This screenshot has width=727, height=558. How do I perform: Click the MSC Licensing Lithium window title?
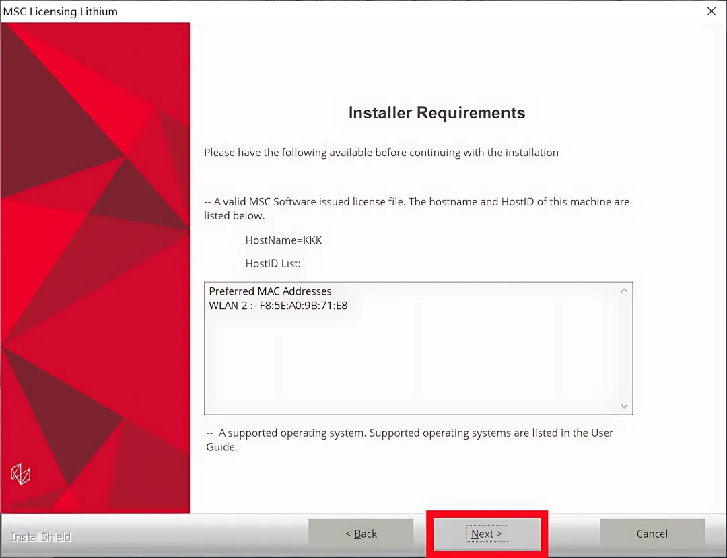click(61, 11)
